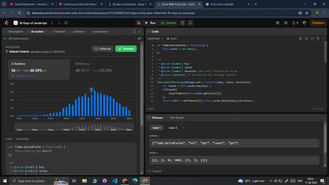
Task: Edit the actions input field
Action: click(x=234, y=143)
